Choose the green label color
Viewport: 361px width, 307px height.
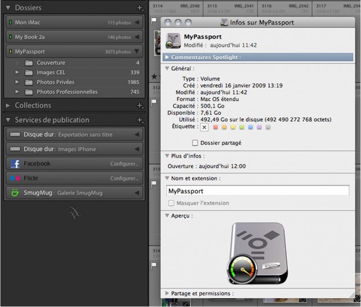242,127
